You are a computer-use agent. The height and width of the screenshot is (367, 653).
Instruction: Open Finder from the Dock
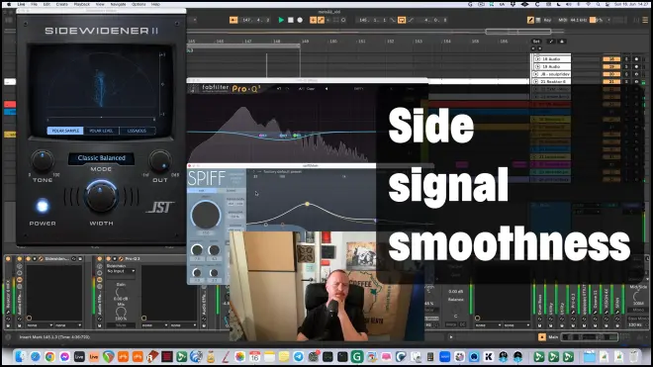(20, 356)
